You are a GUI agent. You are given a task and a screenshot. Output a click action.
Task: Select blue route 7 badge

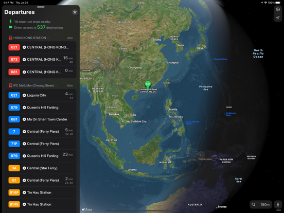[x=14, y=132]
